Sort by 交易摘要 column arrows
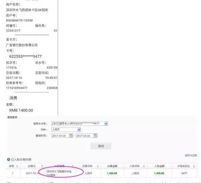 pos(73,166)
